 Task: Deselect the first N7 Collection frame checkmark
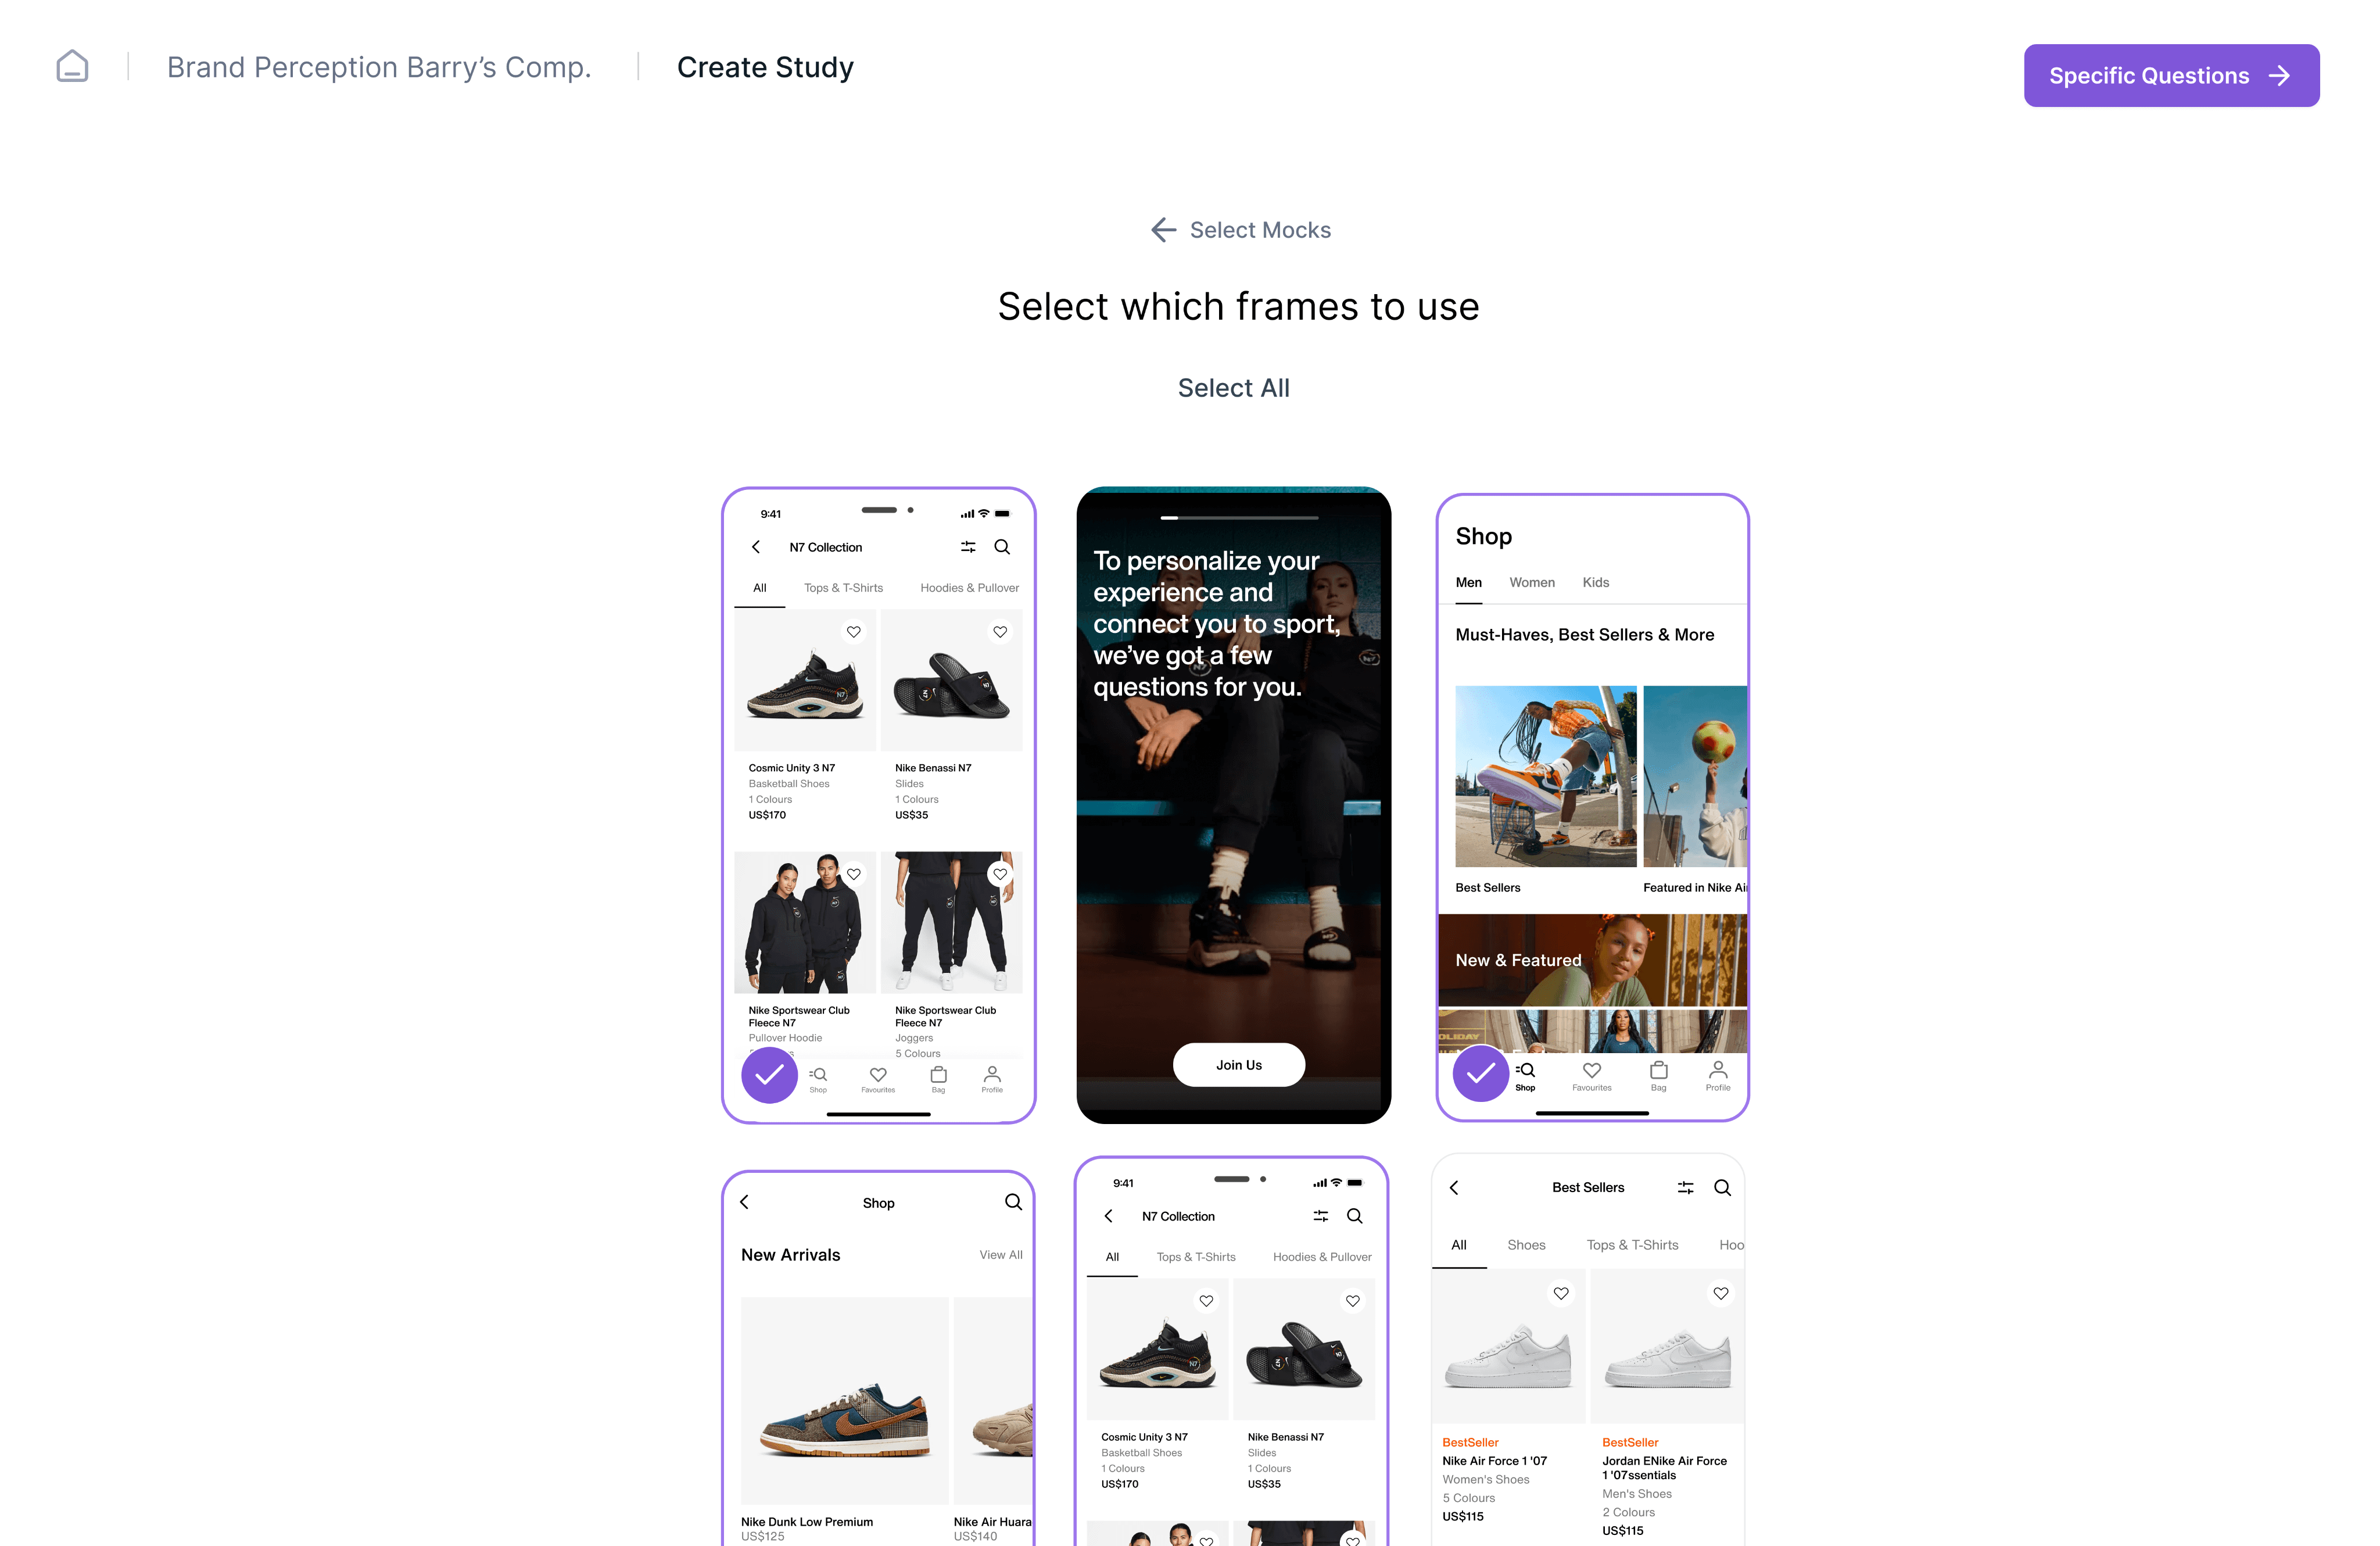[769, 1075]
